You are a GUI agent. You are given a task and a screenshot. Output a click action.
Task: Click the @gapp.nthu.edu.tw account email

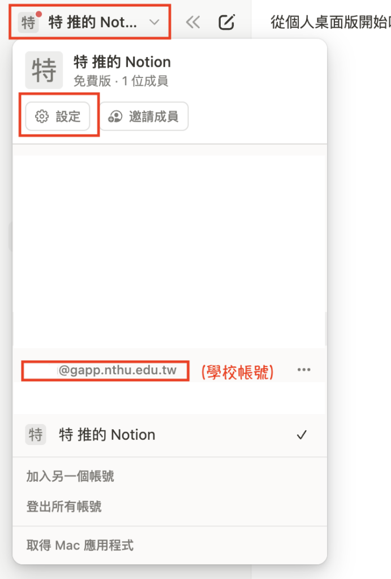pyautogui.click(x=117, y=371)
